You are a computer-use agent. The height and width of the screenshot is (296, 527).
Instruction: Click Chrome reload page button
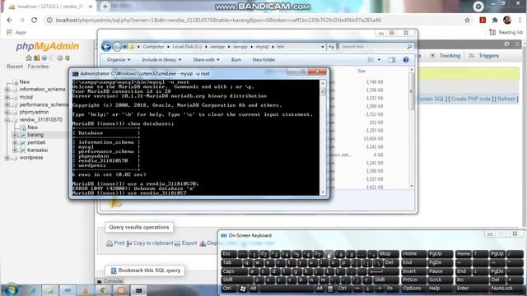coord(35,20)
